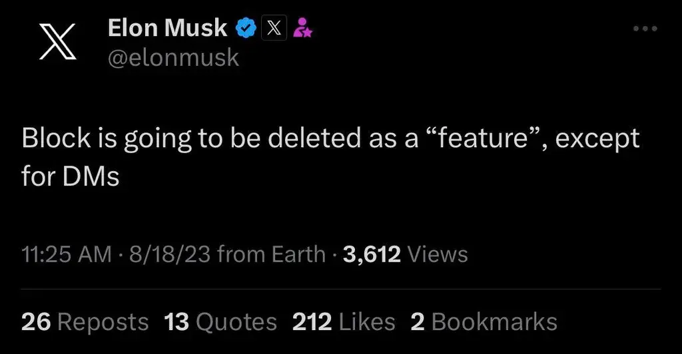This screenshot has width=682, height=354.
Task: Click the blue verified checkmark badge
Action: click(x=248, y=28)
